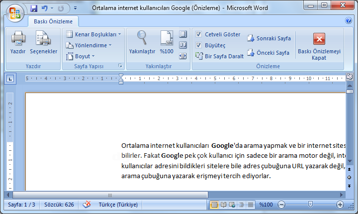Fit to page width icon
Image resolution: width=358 pixels, height=214 pixels.
tap(183, 56)
